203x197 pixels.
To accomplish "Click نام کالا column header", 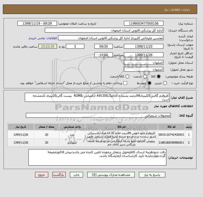I will [122, 127].
